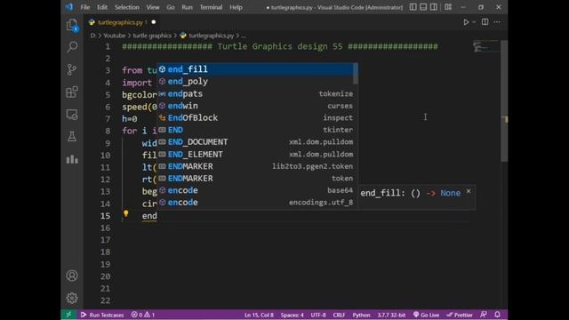Select endpats suggestion from tokenize

[255, 93]
